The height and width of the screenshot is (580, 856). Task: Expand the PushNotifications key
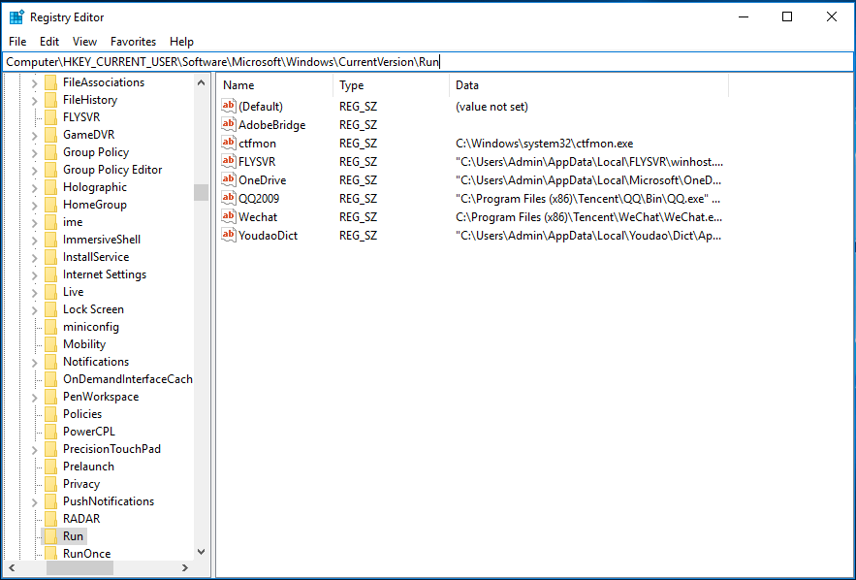[x=34, y=500]
